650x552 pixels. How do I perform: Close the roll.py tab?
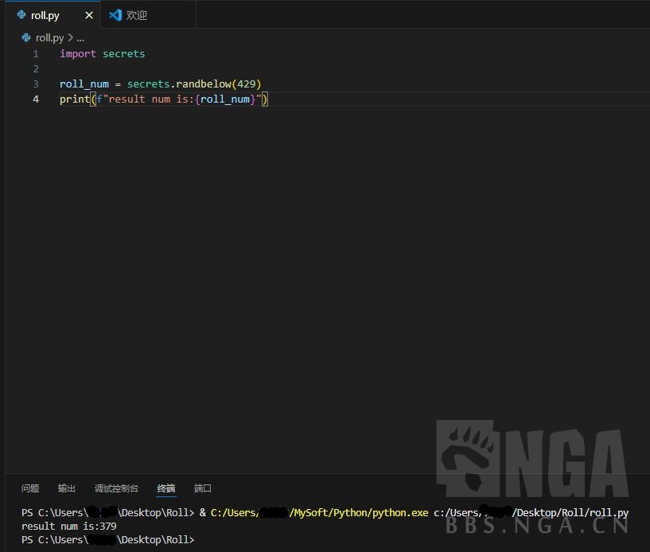89,15
